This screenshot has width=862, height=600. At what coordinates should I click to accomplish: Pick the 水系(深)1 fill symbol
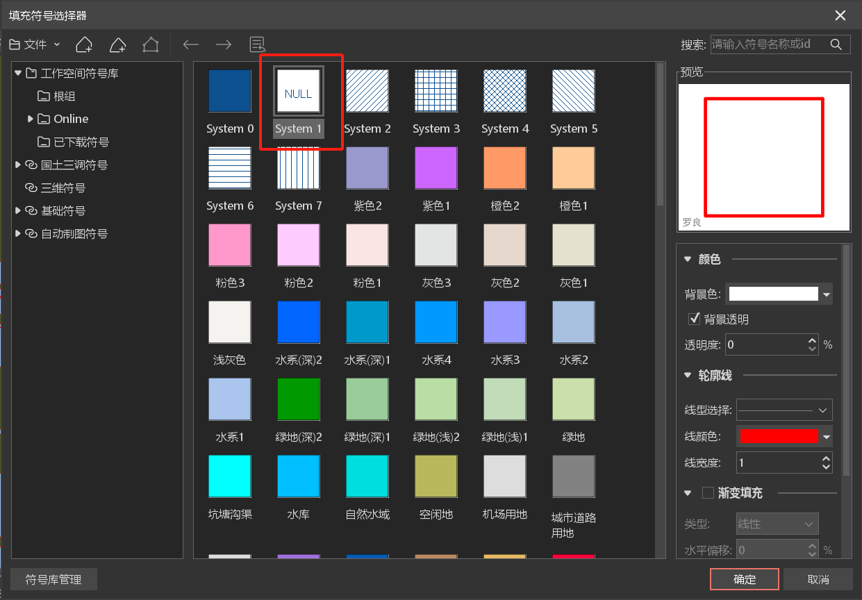tap(367, 322)
